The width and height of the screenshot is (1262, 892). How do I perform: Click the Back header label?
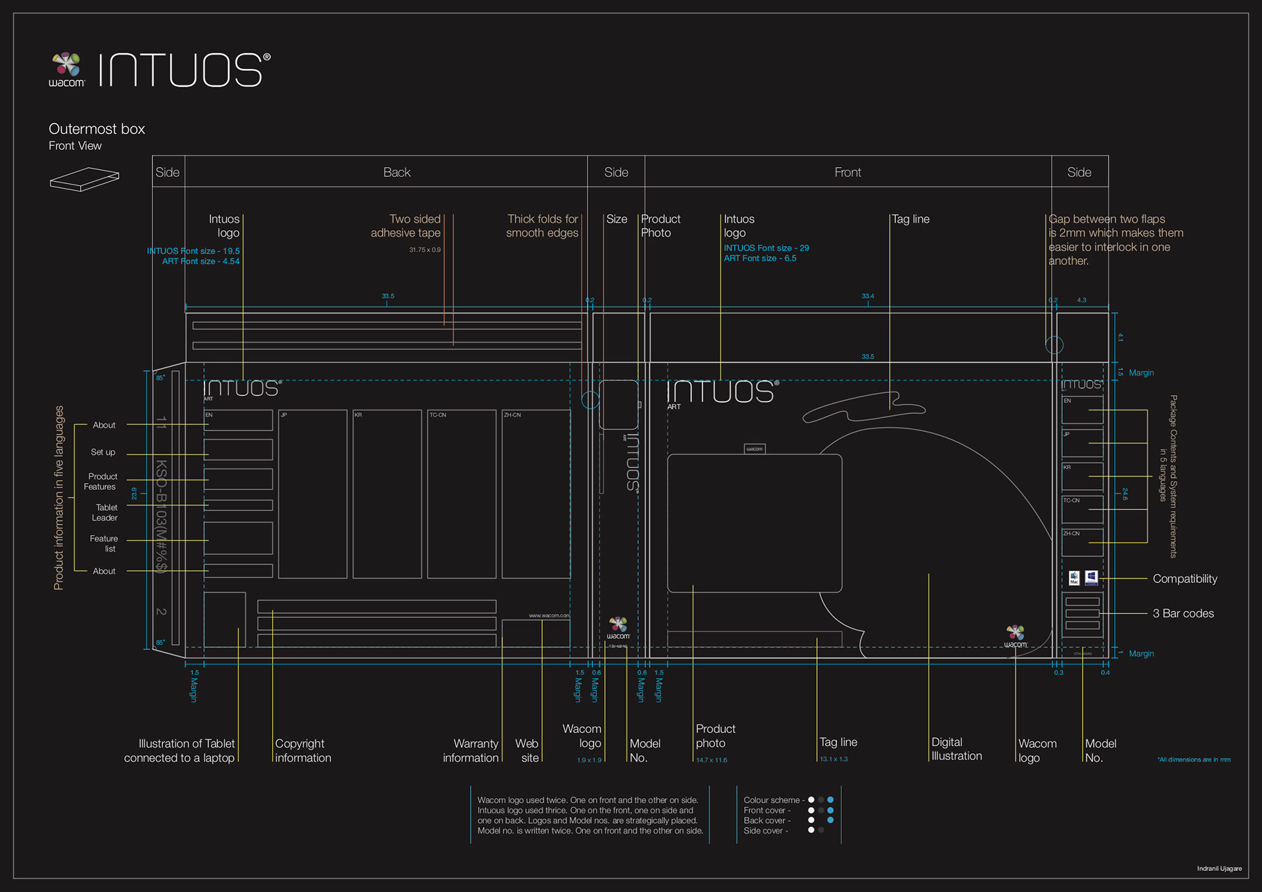click(x=396, y=172)
